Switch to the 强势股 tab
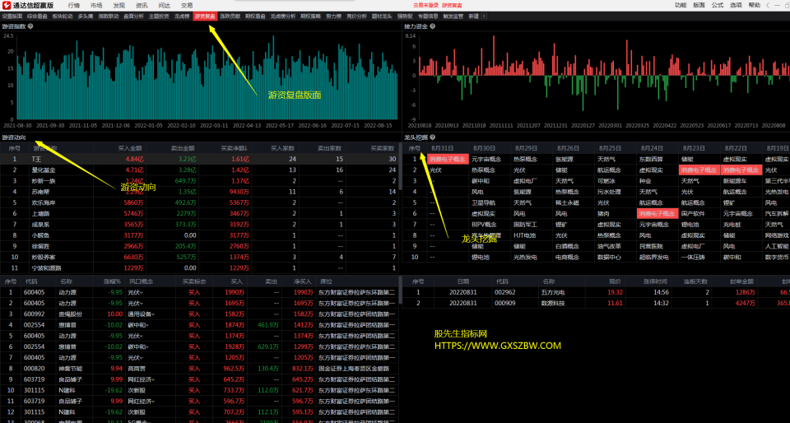This screenshot has width=790, height=423. tap(405, 16)
